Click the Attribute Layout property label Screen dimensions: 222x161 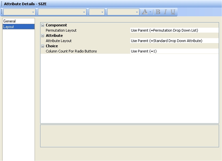point(58,41)
